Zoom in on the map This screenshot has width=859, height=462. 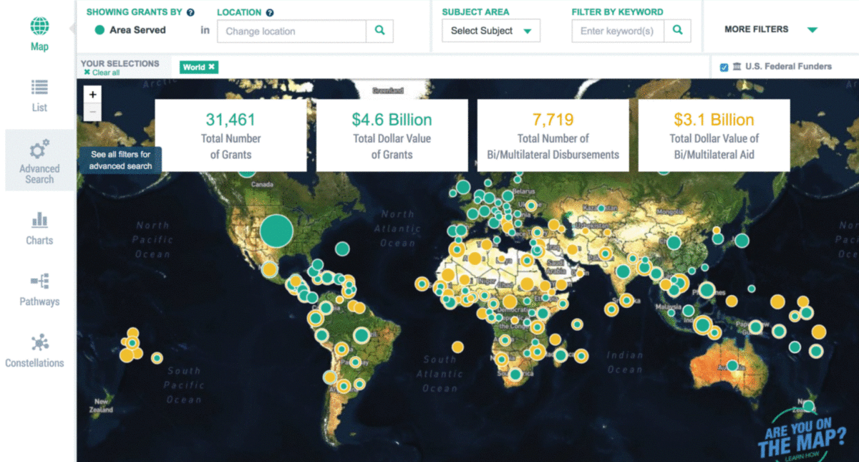tap(92, 95)
